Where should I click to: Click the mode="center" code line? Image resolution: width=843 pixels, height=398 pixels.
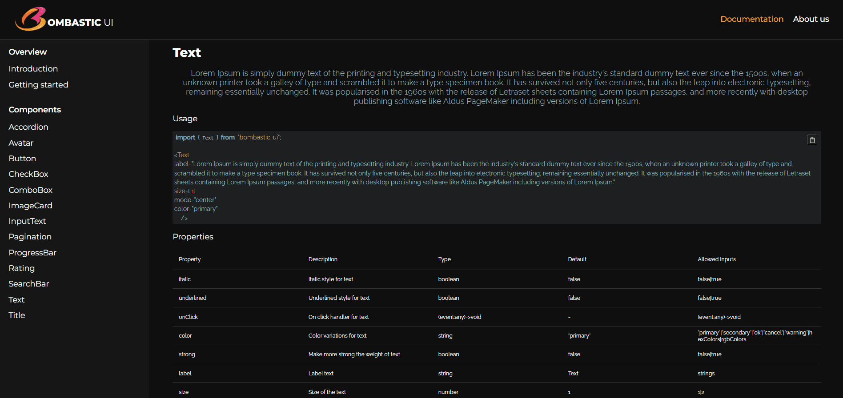click(195, 200)
